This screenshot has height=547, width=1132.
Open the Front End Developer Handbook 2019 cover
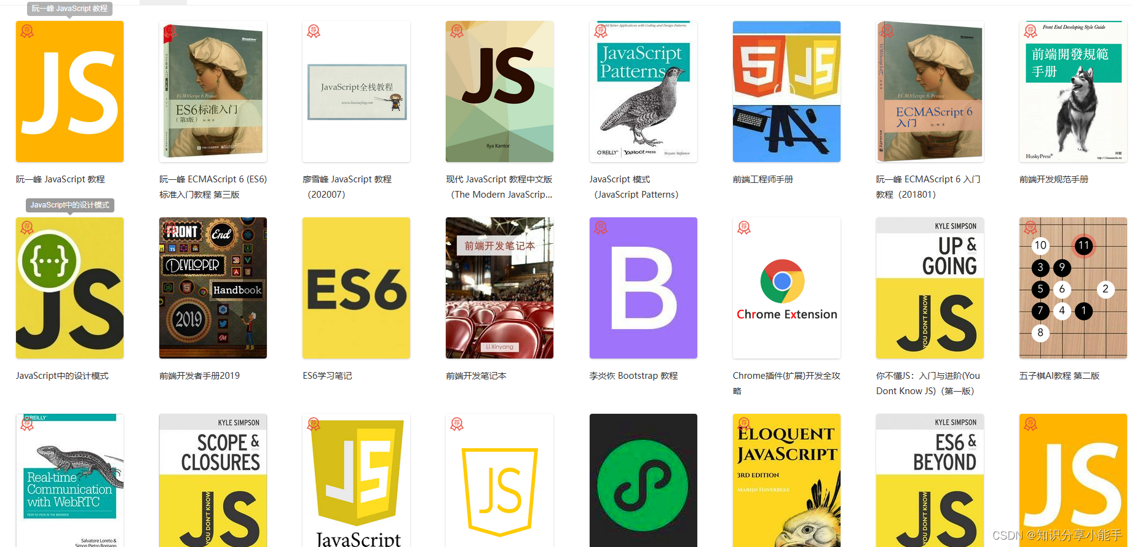pyautogui.click(x=213, y=288)
